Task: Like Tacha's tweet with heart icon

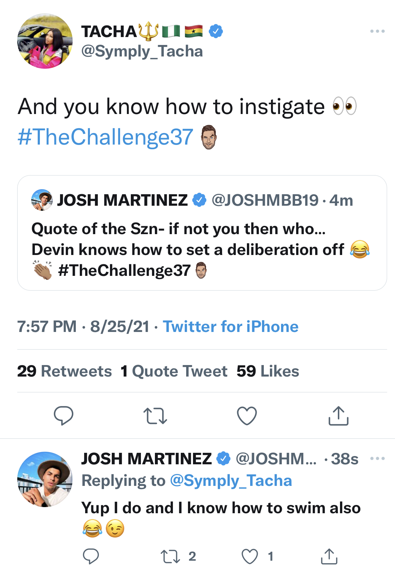Action: [x=247, y=416]
